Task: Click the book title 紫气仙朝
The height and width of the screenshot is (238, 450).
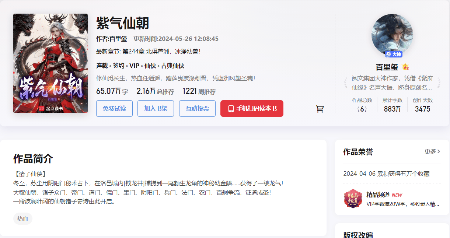Action: click(122, 23)
